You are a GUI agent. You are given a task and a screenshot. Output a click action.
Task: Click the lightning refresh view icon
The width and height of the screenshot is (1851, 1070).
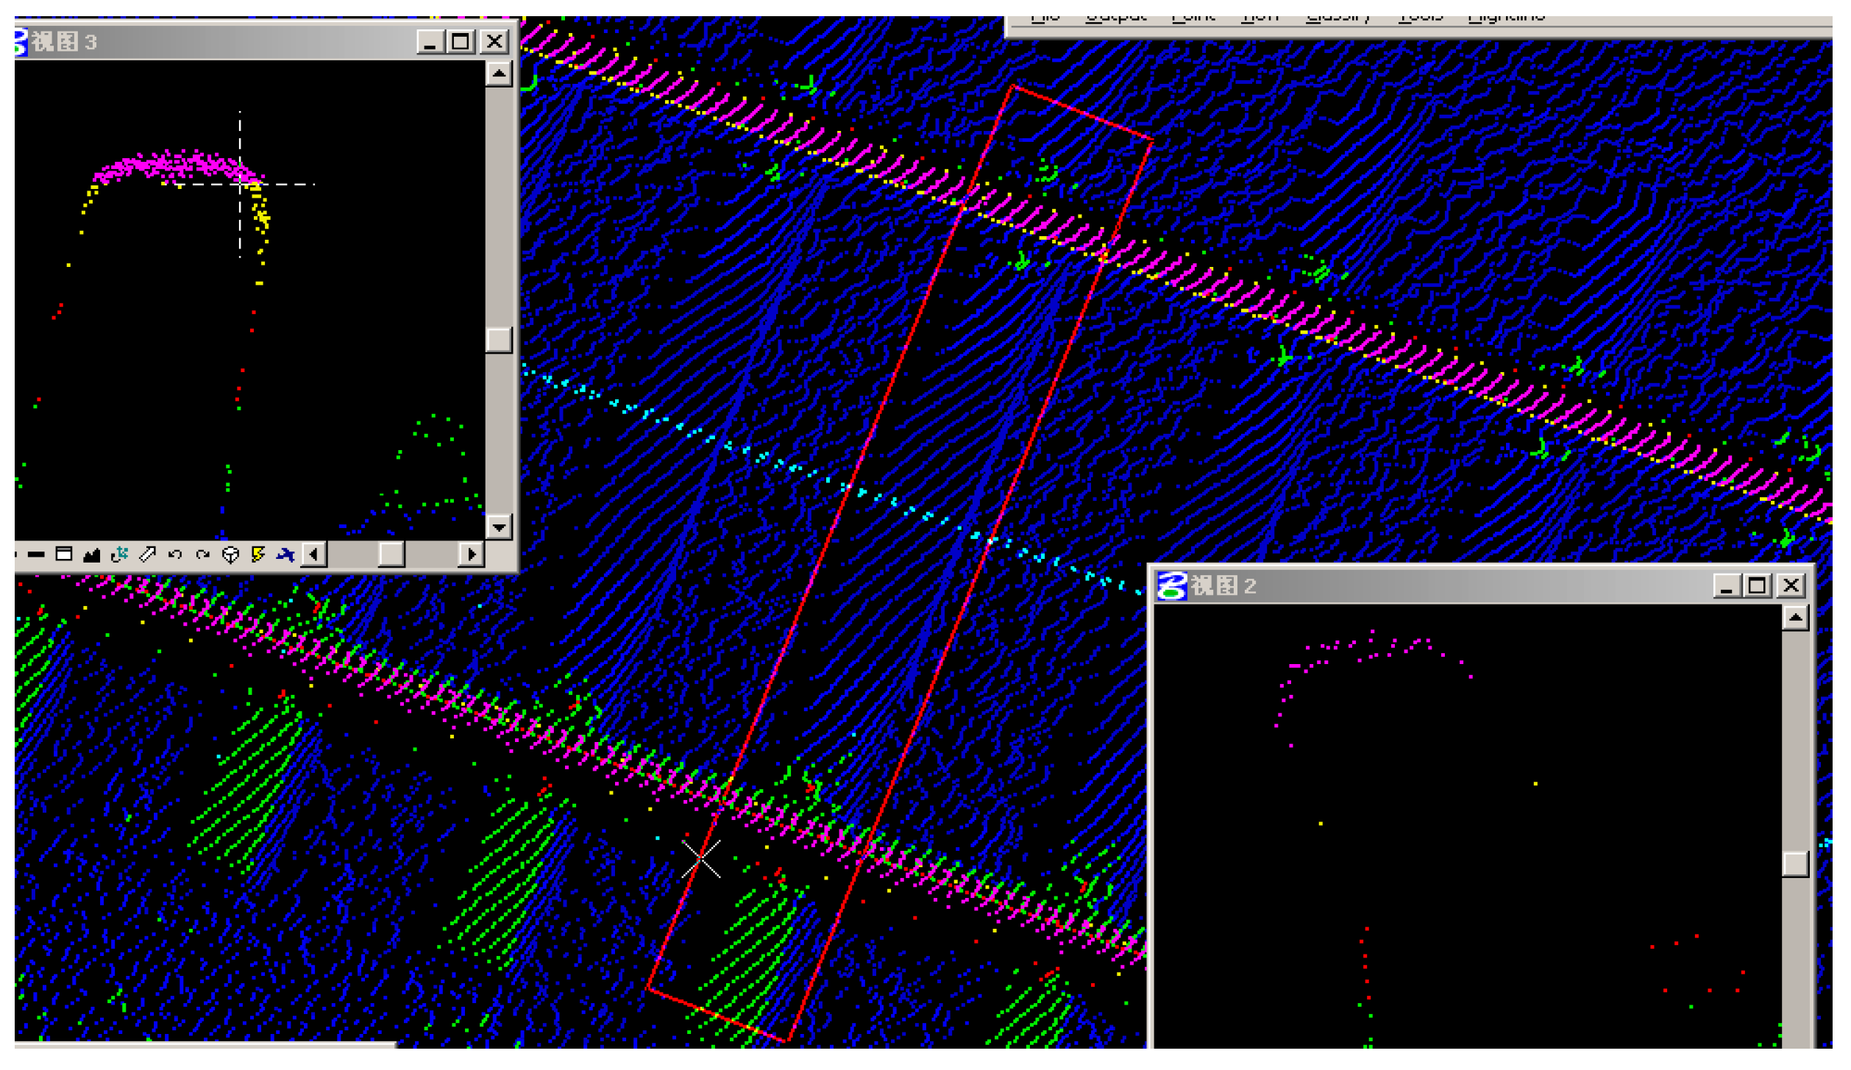pyautogui.click(x=257, y=555)
